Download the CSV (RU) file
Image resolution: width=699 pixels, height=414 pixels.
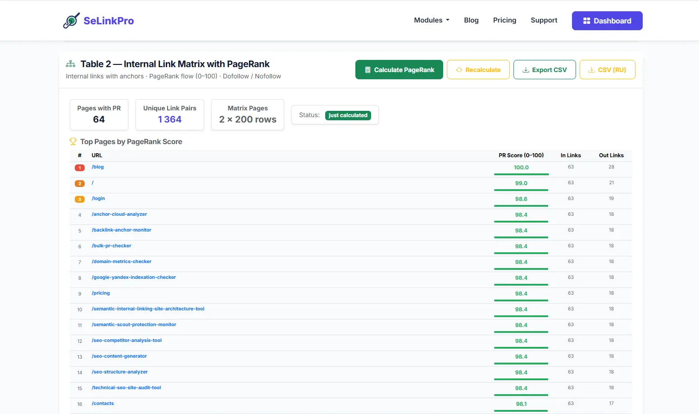click(608, 70)
